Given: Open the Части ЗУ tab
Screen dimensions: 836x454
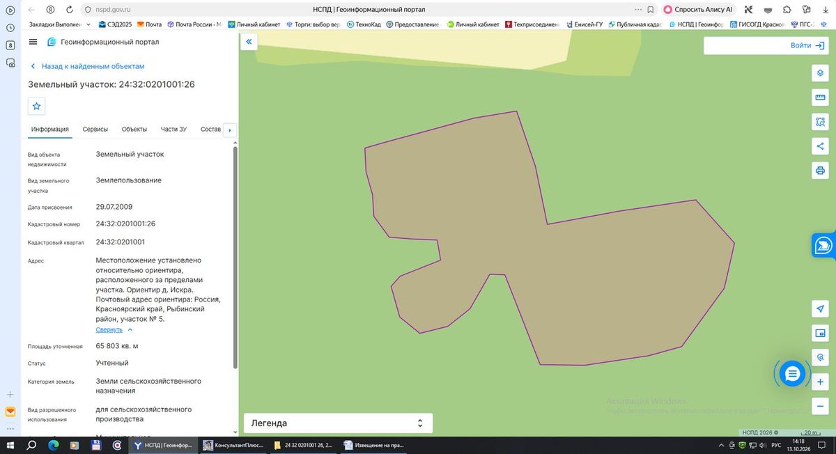Looking at the screenshot, I should point(173,130).
